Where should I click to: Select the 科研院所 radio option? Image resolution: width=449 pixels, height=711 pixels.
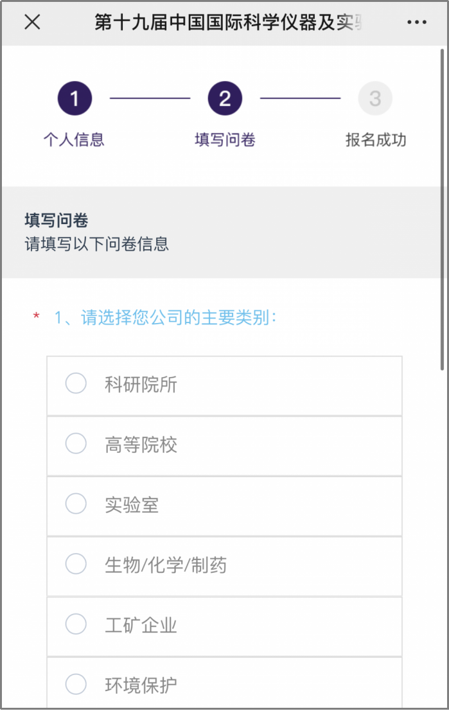pyautogui.click(x=76, y=384)
